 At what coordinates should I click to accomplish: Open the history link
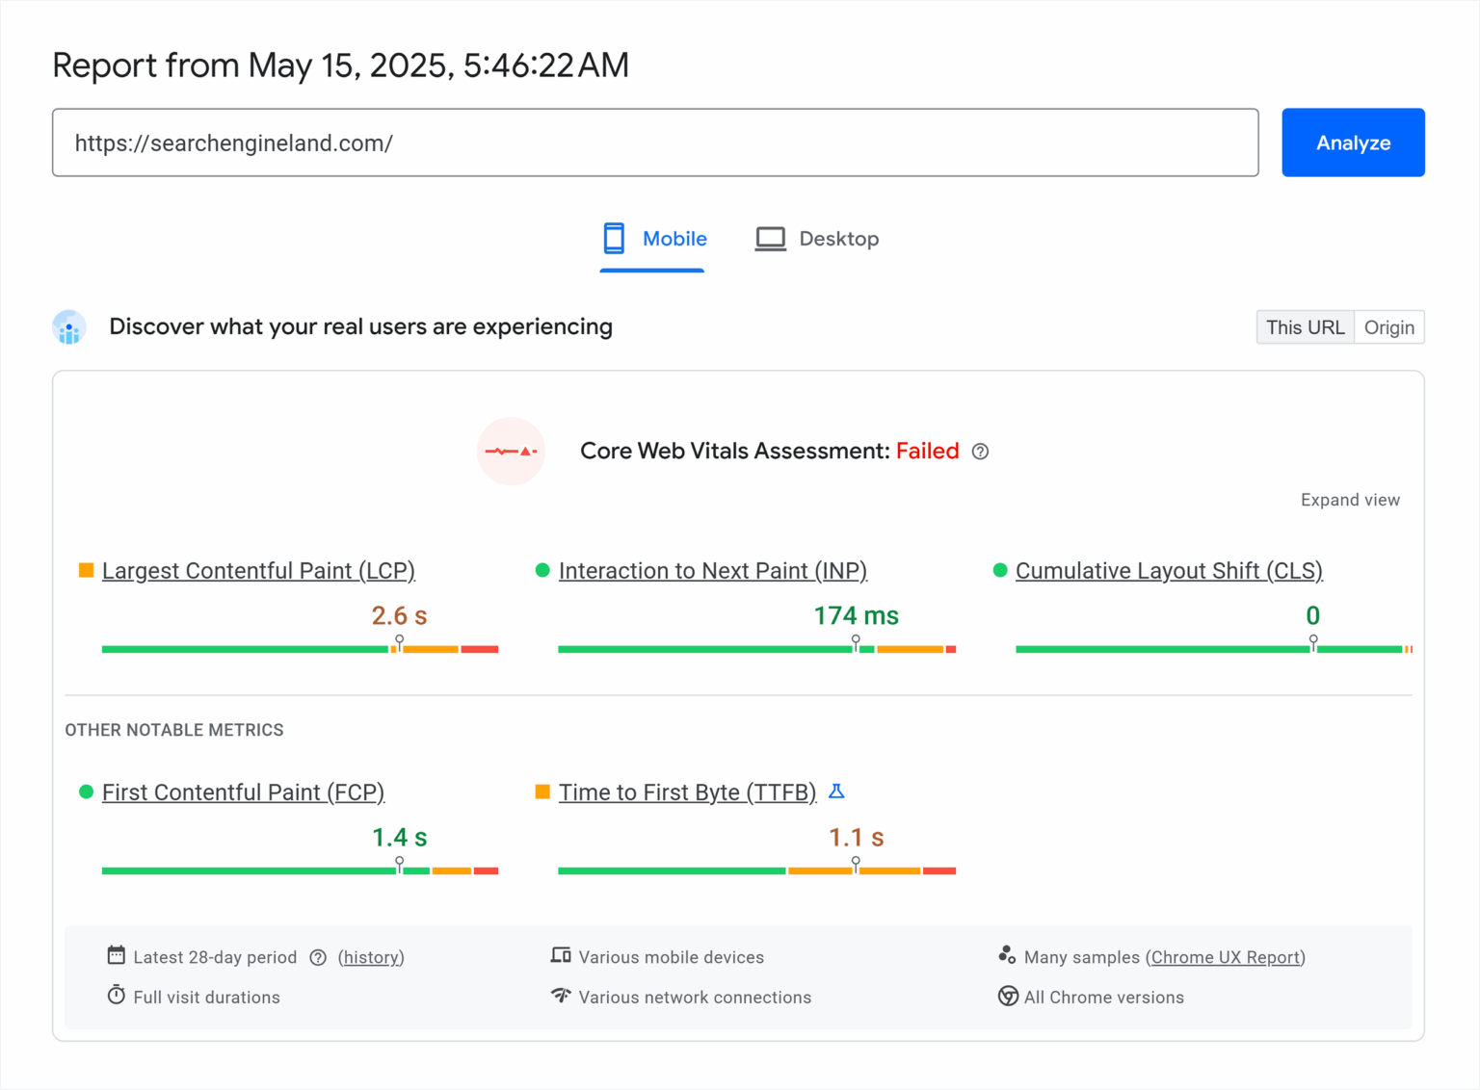pyautogui.click(x=371, y=957)
